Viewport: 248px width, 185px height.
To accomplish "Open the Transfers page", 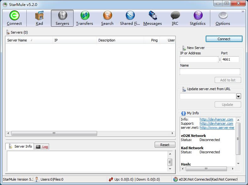I will click(x=85, y=18).
